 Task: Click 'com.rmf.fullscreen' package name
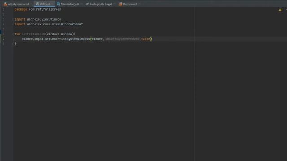click(45, 9)
